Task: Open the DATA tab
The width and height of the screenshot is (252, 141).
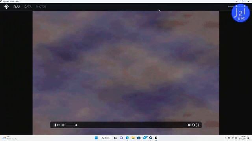Action: 28,7
